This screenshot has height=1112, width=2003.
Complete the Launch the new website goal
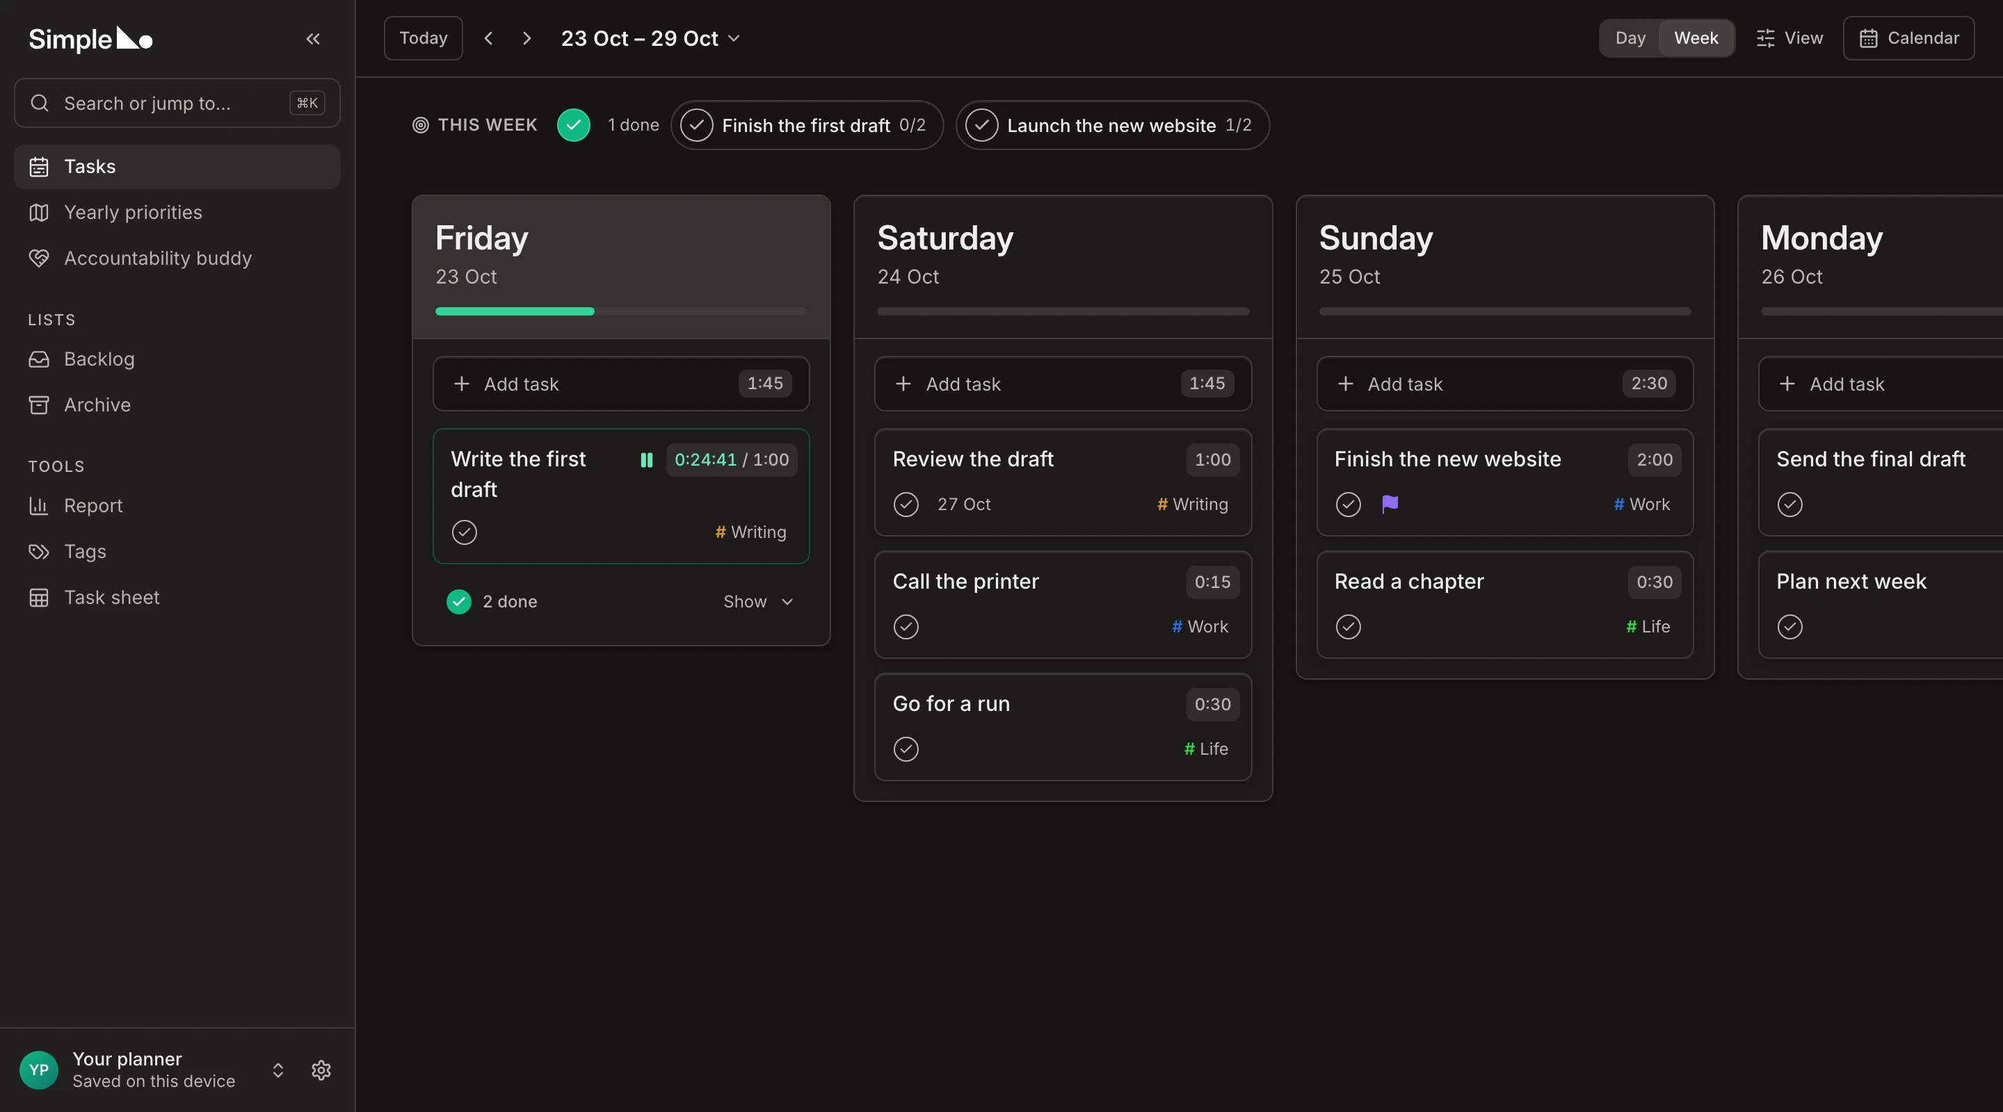tap(982, 125)
